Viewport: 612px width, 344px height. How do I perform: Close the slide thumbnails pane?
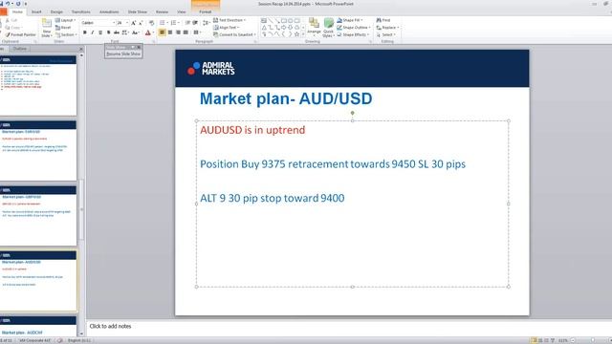81,49
